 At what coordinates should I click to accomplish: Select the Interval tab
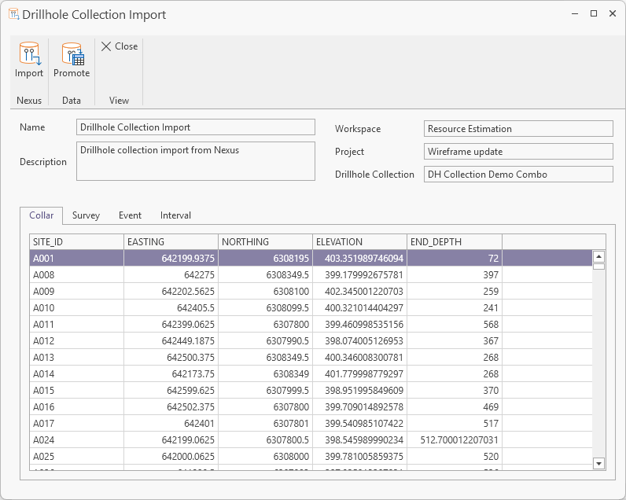point(175,215)
